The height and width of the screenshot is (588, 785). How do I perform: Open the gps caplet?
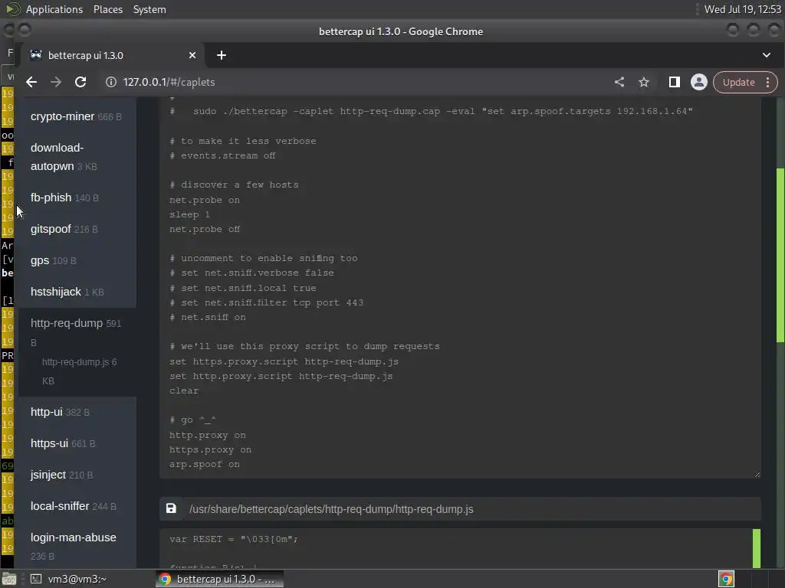(76, 260)
